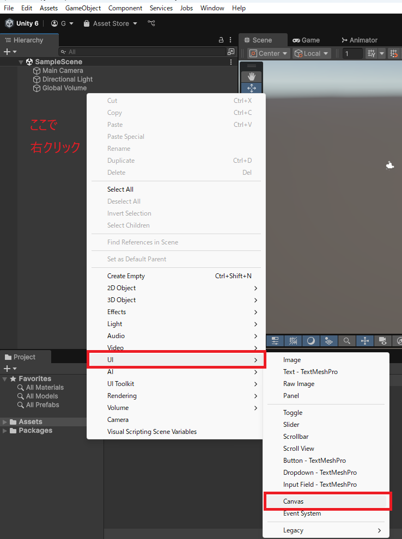Click the snap increment icon
Screen dimensions: 402x539
[x=394, y=53]
